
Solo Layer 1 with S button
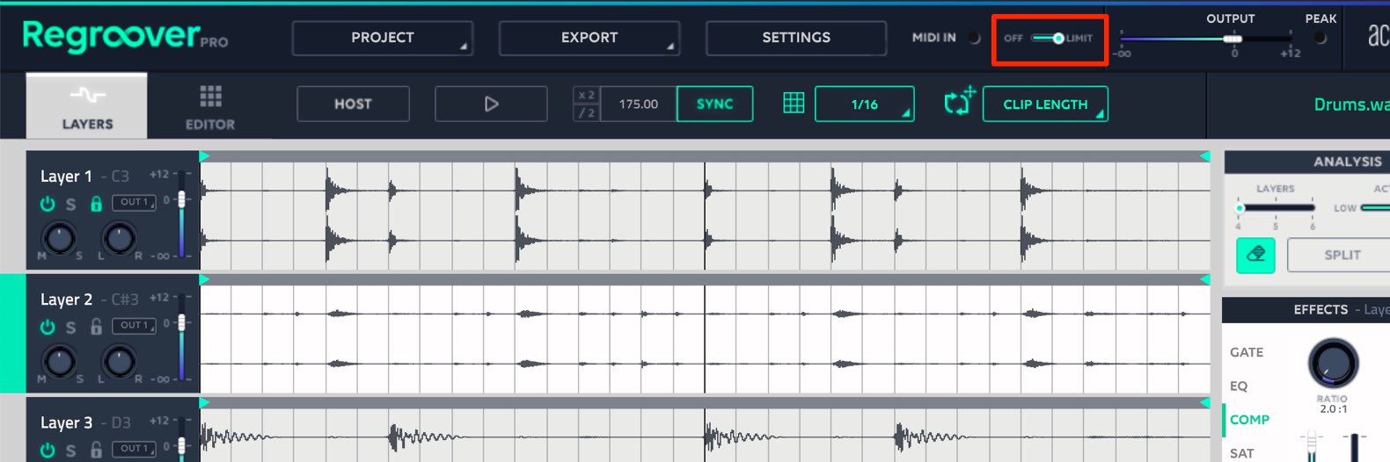coord(71,204)
